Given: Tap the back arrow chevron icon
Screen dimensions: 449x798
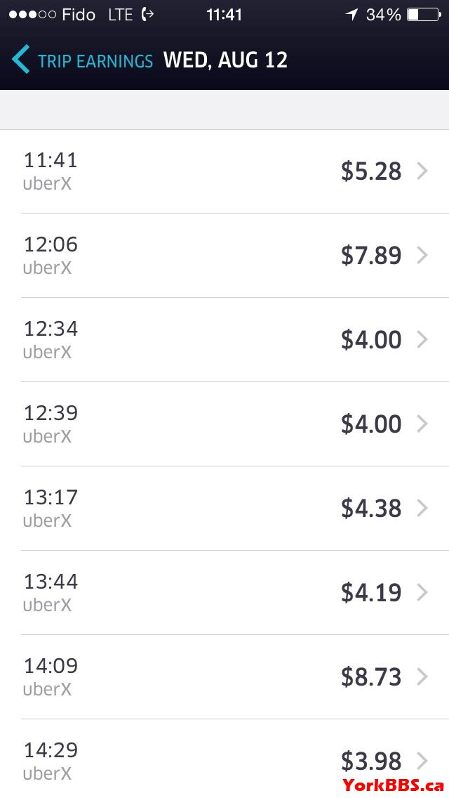Looking at the screenshot, I should click(20, 60).
